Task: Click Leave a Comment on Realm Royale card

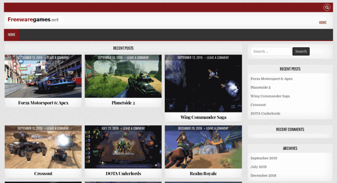Action: 217,128
